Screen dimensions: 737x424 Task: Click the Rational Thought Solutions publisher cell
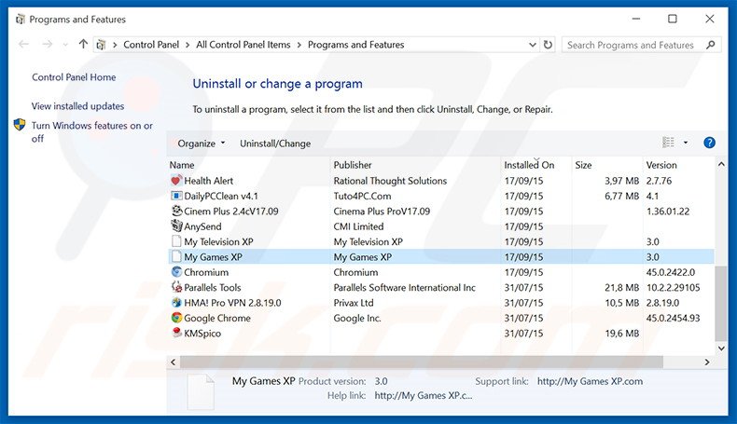point(390,180)
